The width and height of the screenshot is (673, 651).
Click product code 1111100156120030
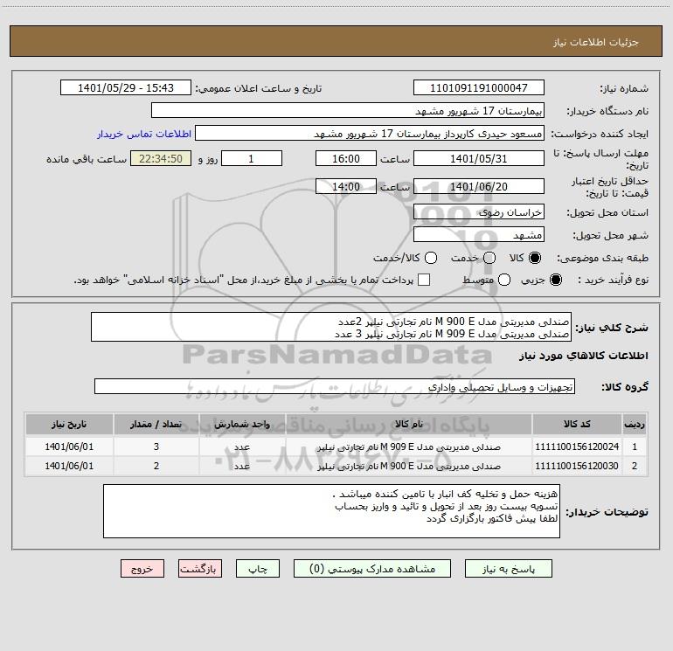(x=577, y=466)
